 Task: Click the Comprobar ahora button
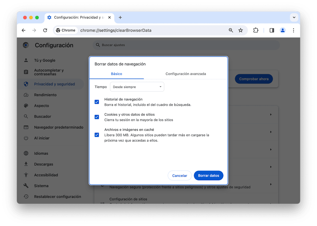[x=254, y=79]
